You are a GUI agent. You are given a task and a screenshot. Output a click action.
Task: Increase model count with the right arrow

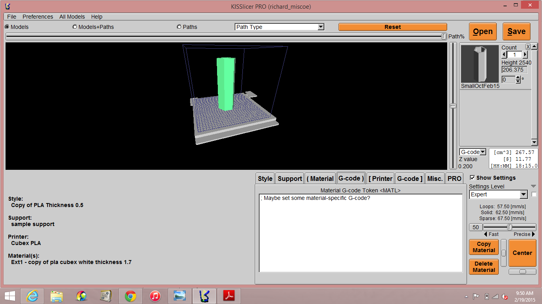pos(525,55)
